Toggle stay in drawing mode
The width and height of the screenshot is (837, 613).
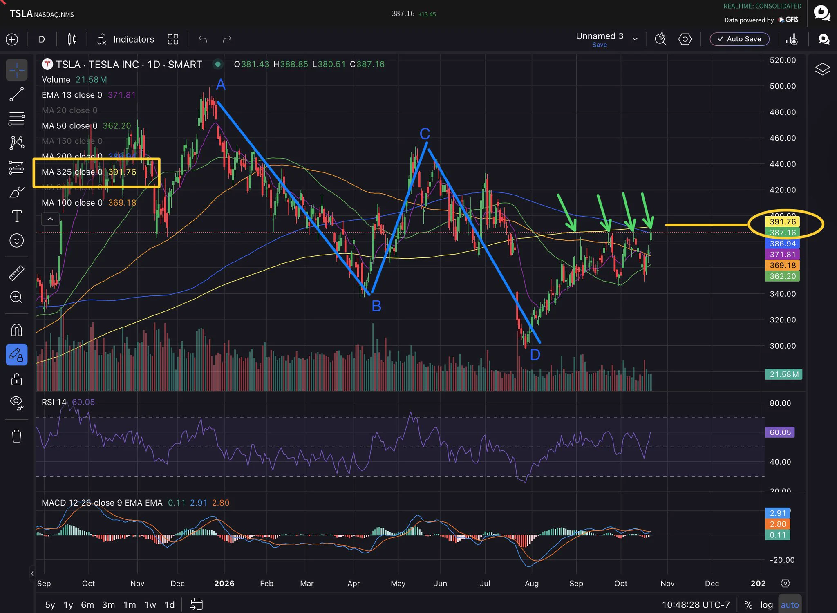tap(16, 355)
